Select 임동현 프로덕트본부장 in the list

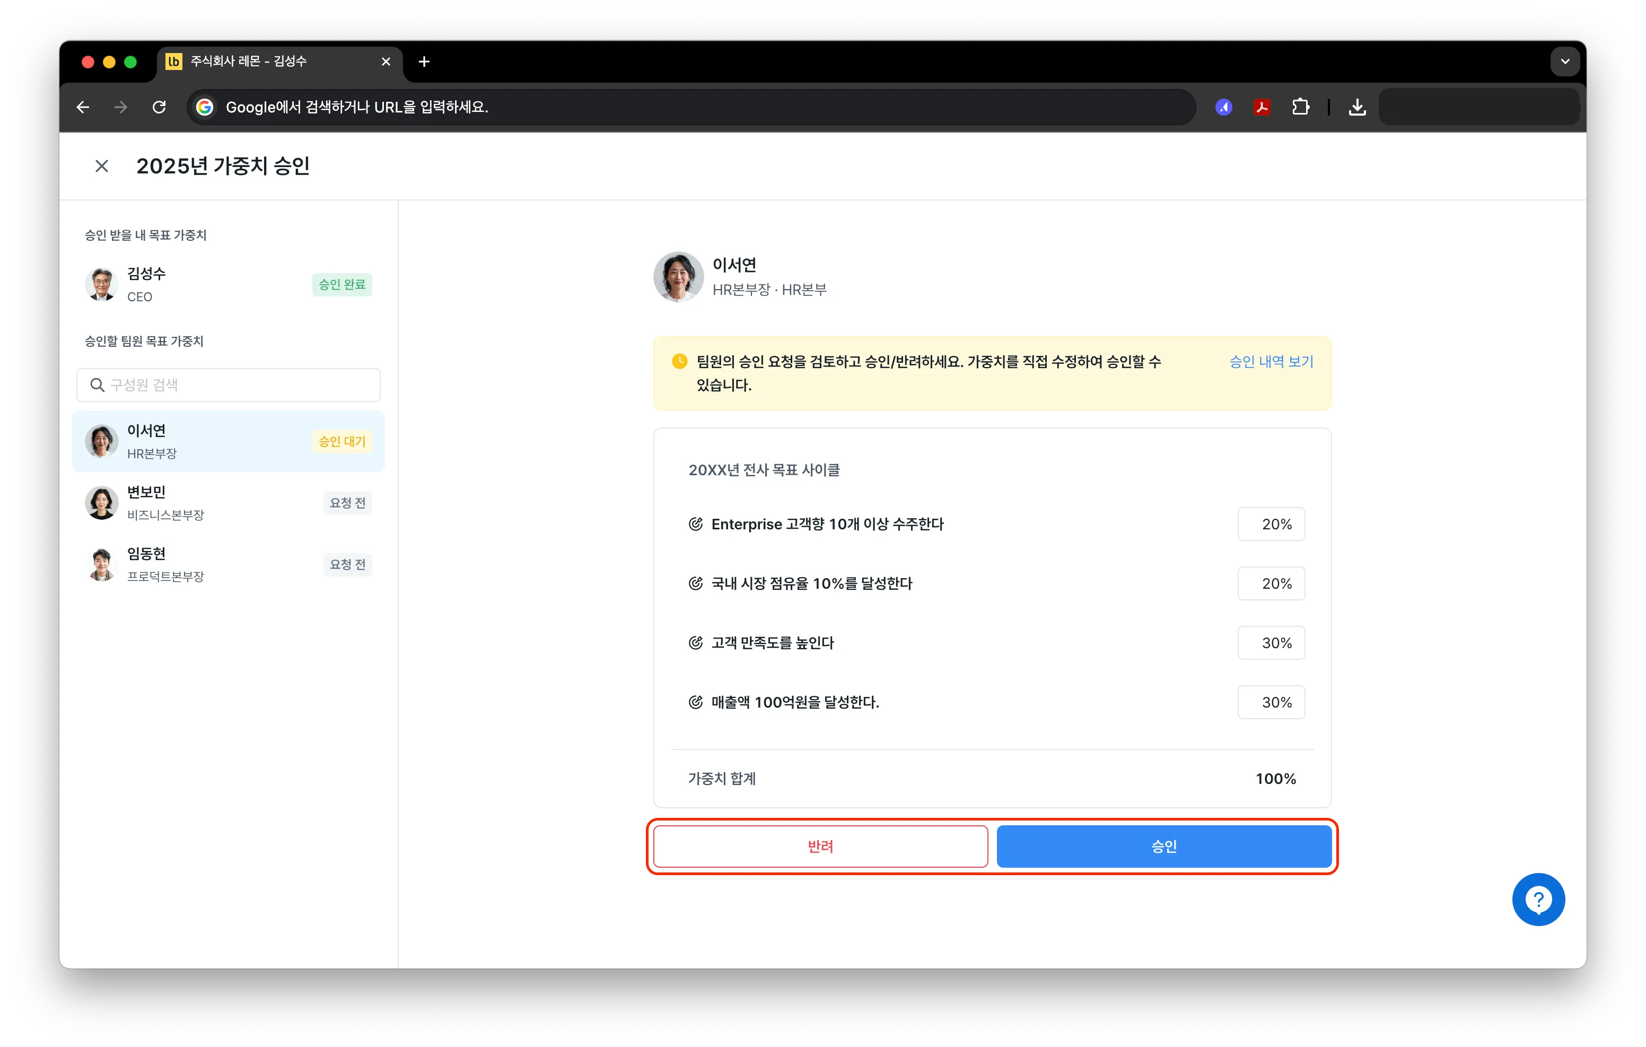tap(229, 564)
